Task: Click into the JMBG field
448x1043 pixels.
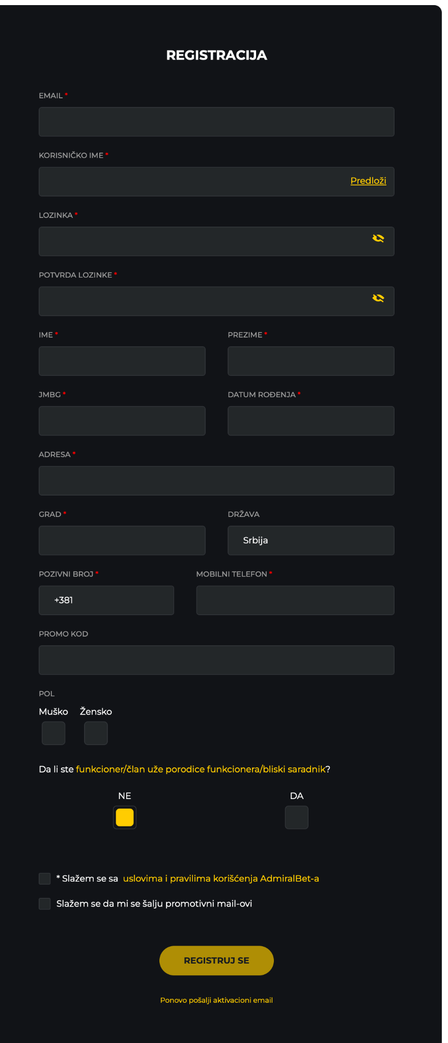Action: click(x=122, y=421)
